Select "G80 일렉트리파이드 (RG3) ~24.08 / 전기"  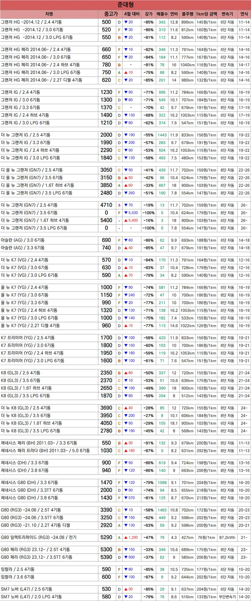coord(49,537)
